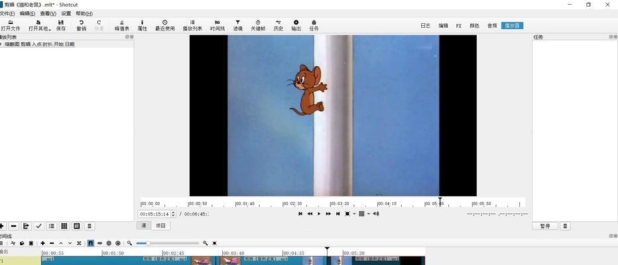Remove from playlist with minus button
618x265 pixels.
(14, 226)
